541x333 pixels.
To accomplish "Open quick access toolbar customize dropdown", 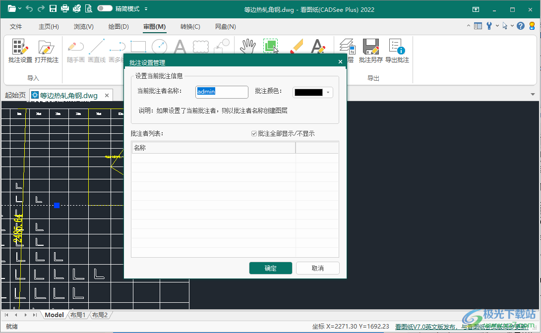I will pos(146,9).
